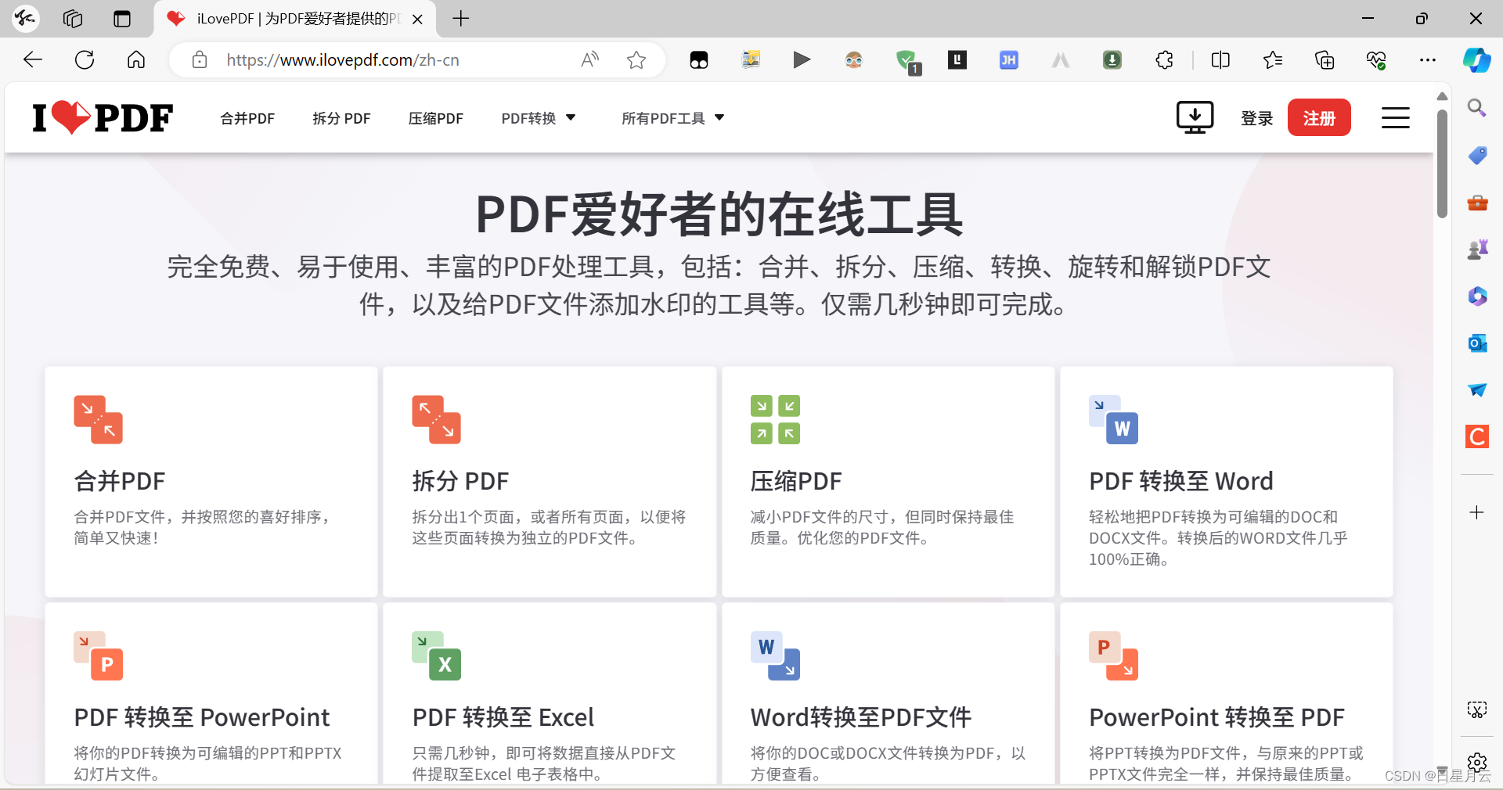The width and height of the screenshot is (1503, 790).
Task: Select 拆分 PDF in the navigation bar
Action: [341, 118]
